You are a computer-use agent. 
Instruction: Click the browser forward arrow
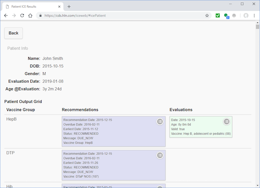click(x=14, y=16)
